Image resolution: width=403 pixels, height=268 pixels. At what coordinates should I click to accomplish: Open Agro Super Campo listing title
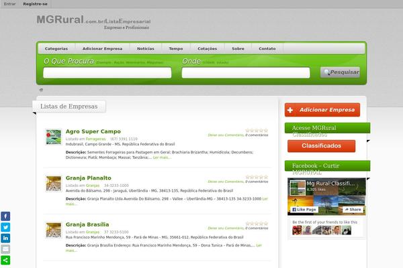click(93, 131)
